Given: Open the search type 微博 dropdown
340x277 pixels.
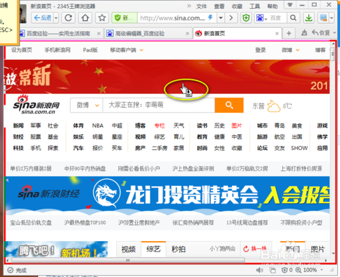Looking at the screenshot, I should (x=87, y=105).
